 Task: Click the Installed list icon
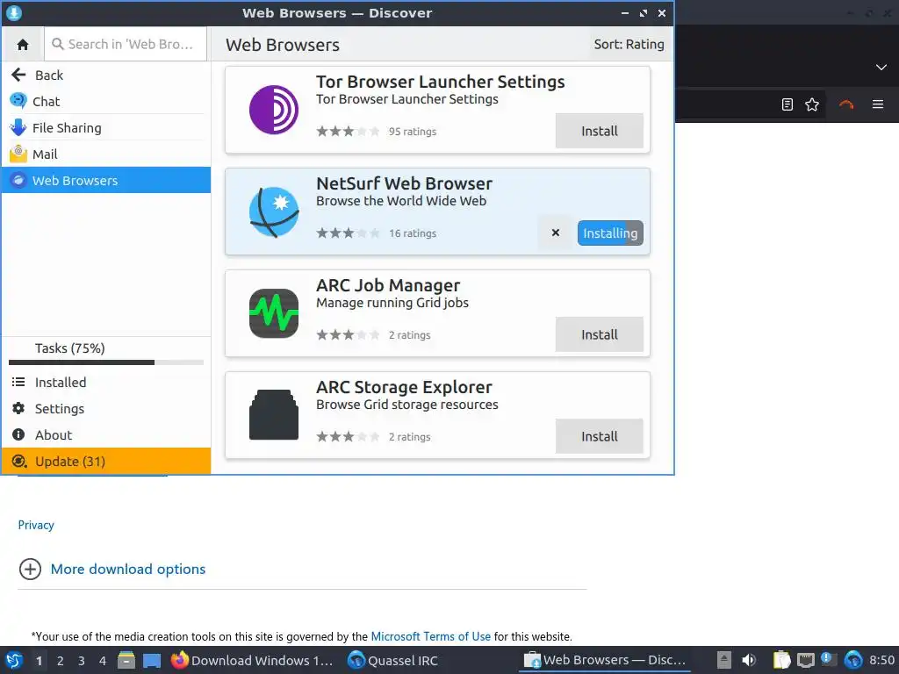[x=18, y=382]
